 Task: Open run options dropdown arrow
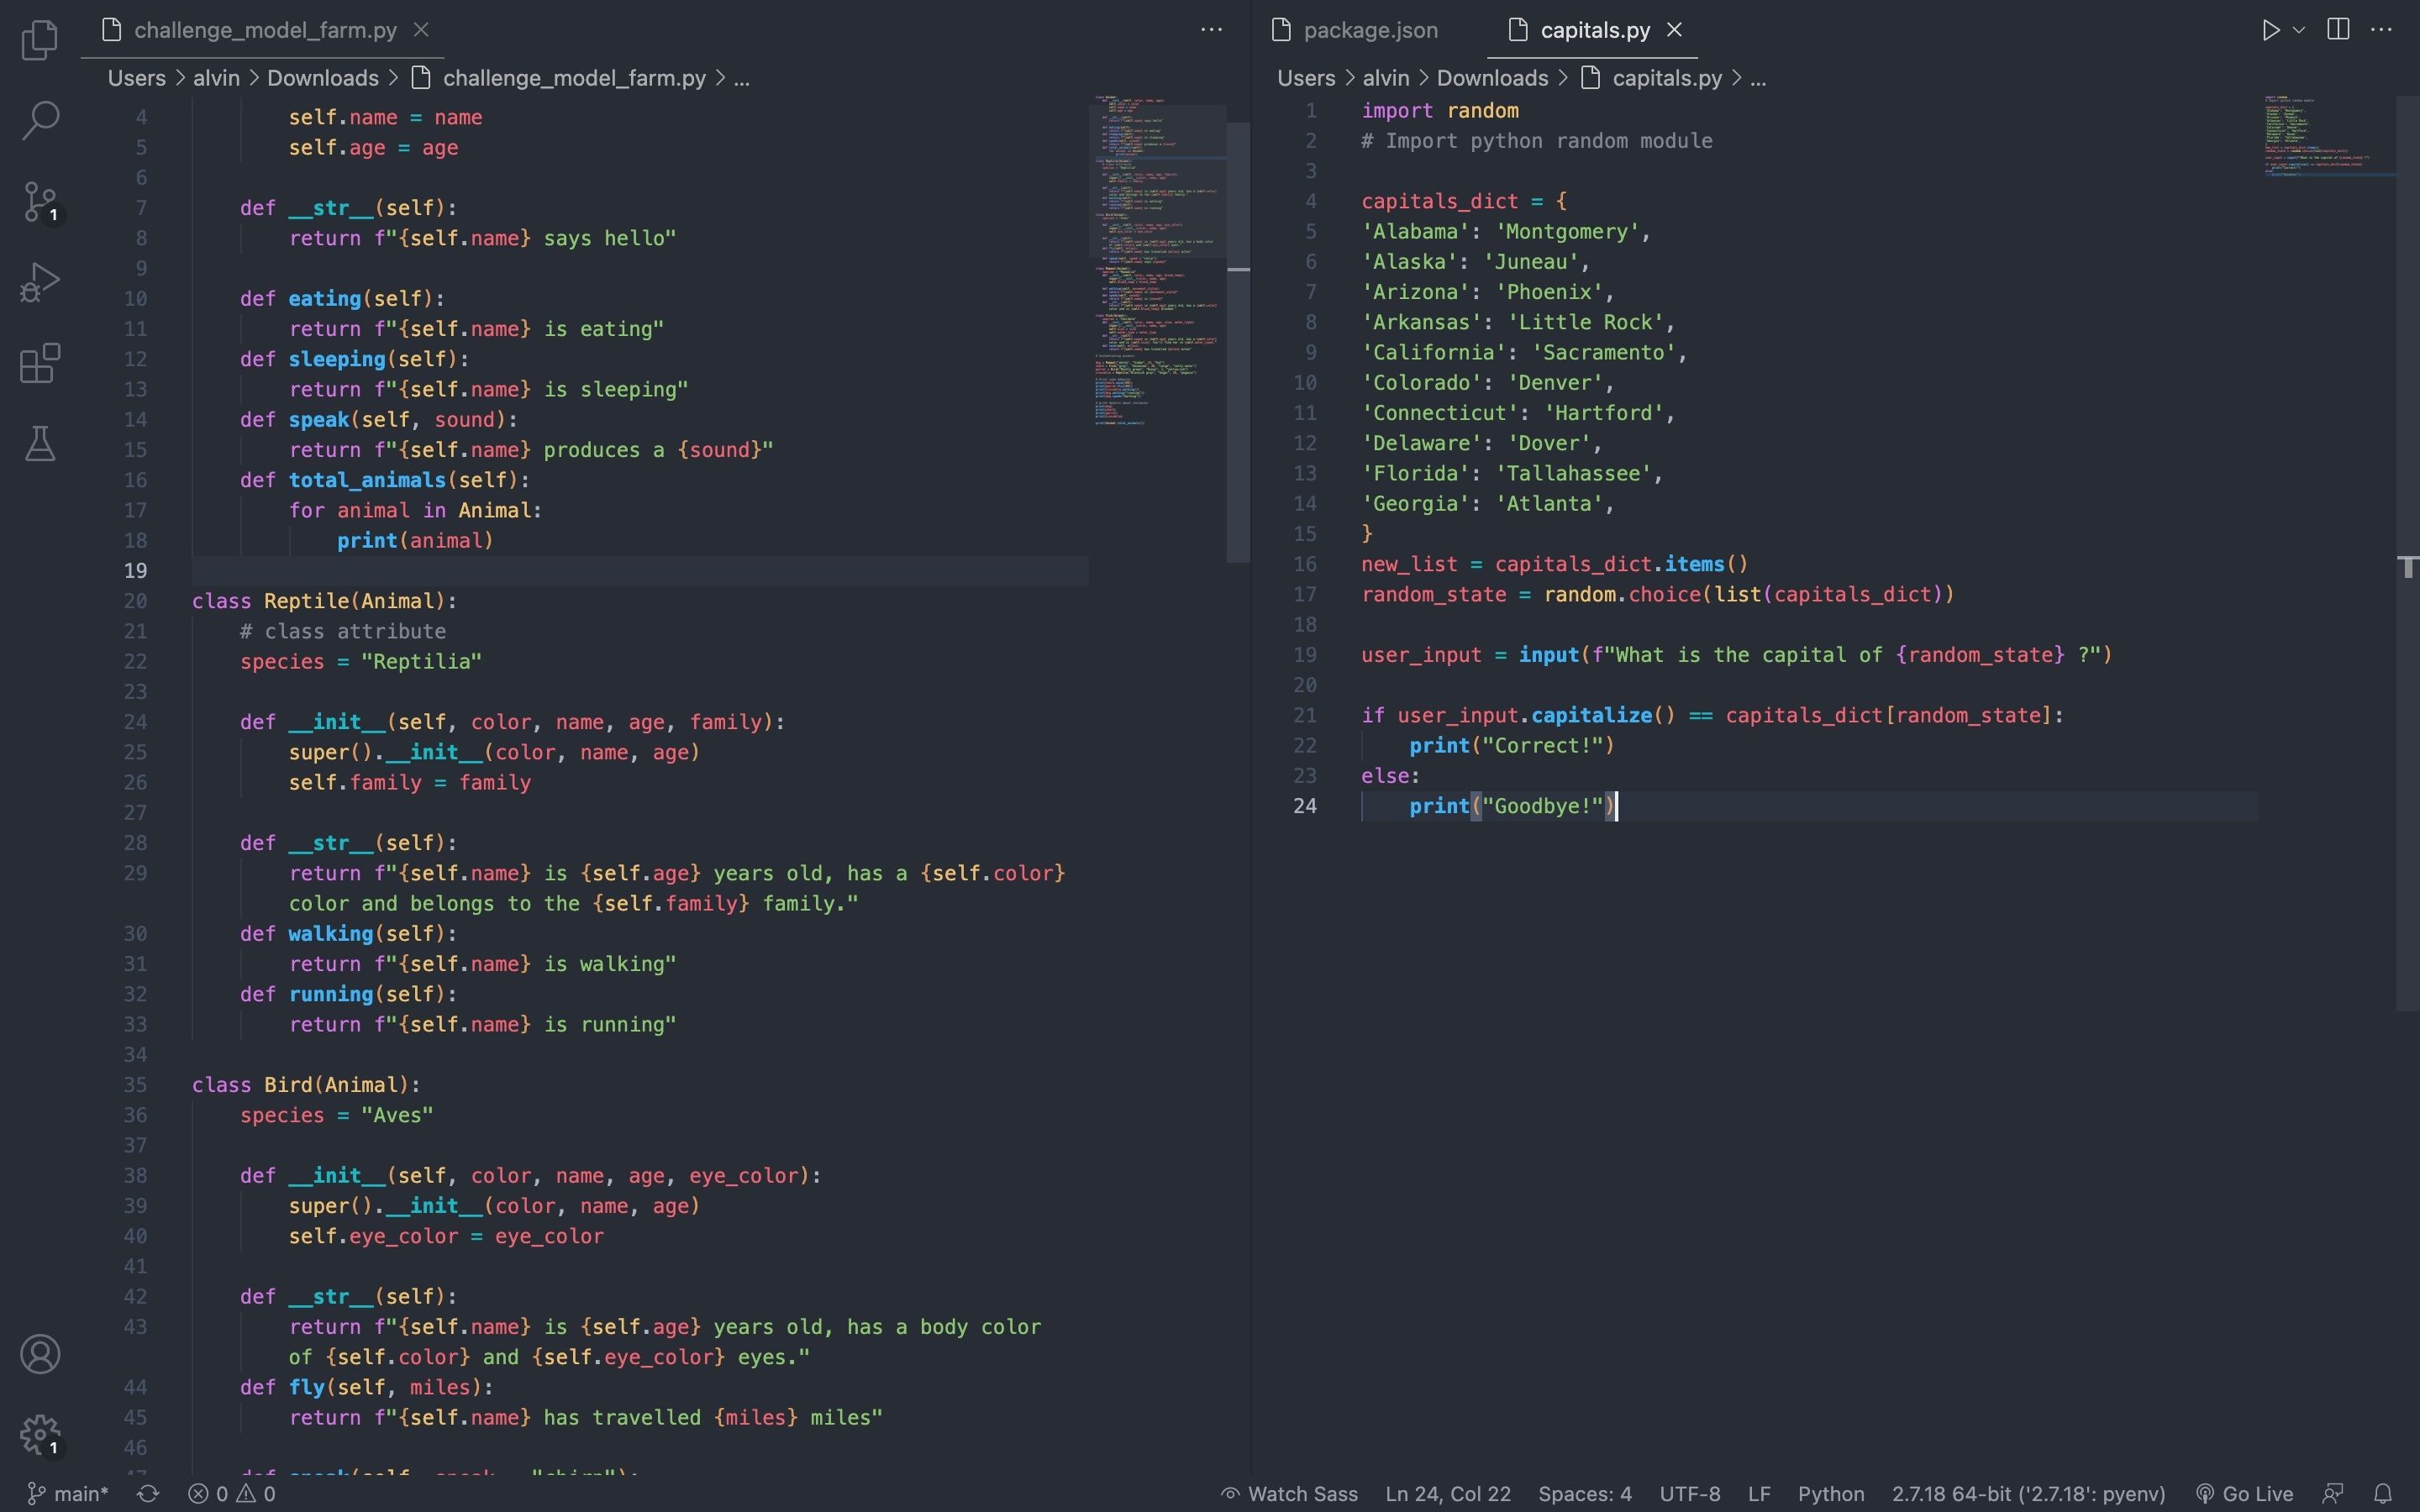tap(2299, 30)
